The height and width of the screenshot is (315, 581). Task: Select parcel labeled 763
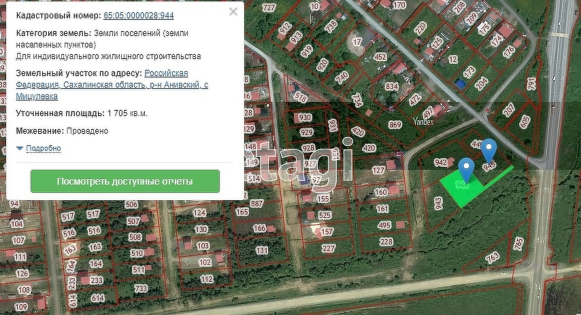[493, 257]
